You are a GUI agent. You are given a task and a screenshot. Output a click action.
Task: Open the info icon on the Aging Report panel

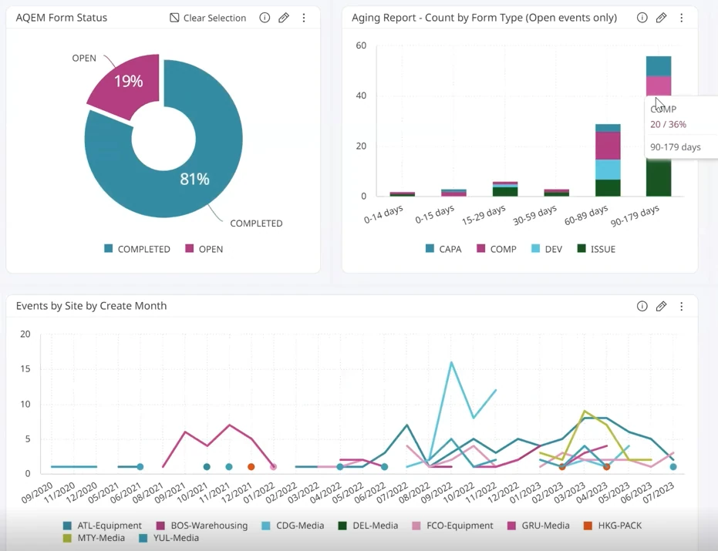(x=642, y=17)
